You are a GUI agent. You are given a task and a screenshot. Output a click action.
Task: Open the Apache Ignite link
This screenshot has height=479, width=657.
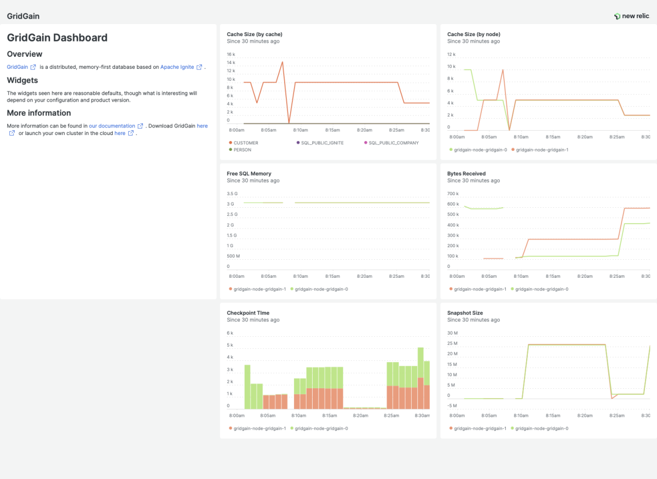coord(177,67)
